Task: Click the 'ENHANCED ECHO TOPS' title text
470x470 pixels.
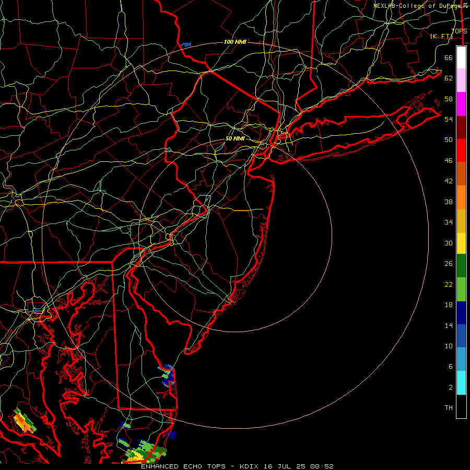Action: [x=183, y=466]
